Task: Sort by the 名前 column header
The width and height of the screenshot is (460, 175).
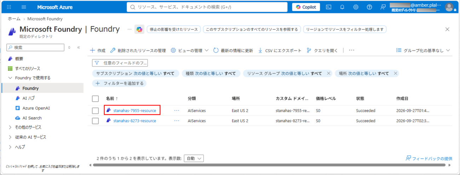Action: tap(112, 99)
